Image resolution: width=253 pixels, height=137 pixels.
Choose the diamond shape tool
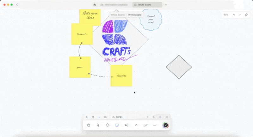[108, 125]
